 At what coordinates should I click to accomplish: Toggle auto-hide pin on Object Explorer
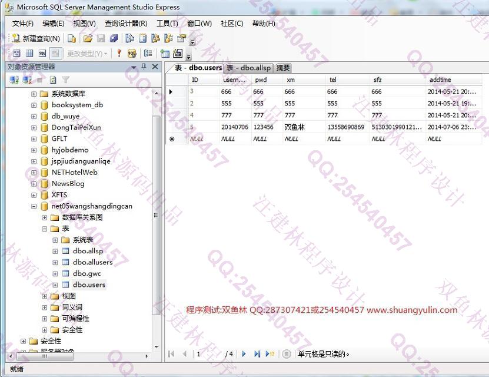click(x=144, y=67)
